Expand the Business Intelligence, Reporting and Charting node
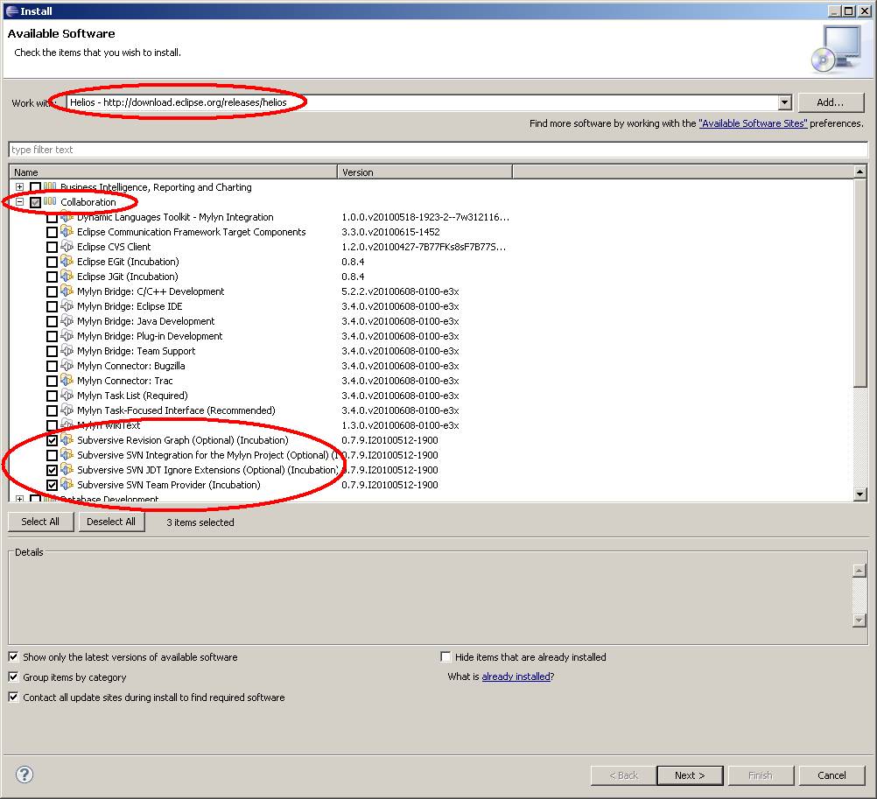Image resolution: width=877 pixels, height=799 pixels. [x=19, y=186]
